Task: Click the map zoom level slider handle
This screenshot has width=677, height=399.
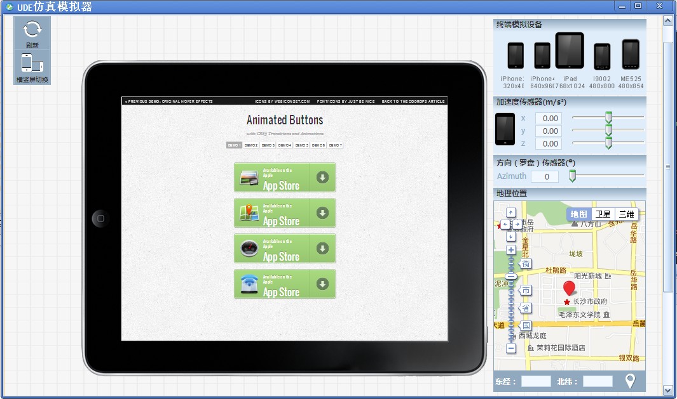Action: pos(511,277)
